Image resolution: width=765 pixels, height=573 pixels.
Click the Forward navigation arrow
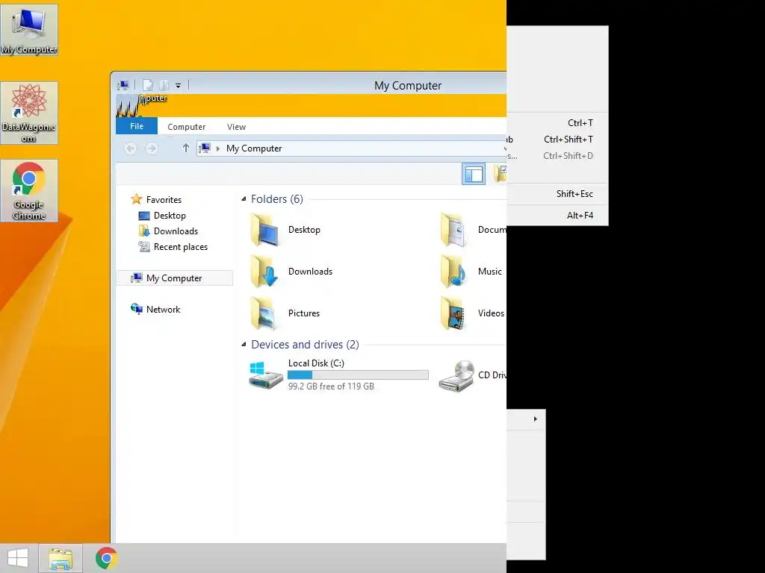coord(152,148)
